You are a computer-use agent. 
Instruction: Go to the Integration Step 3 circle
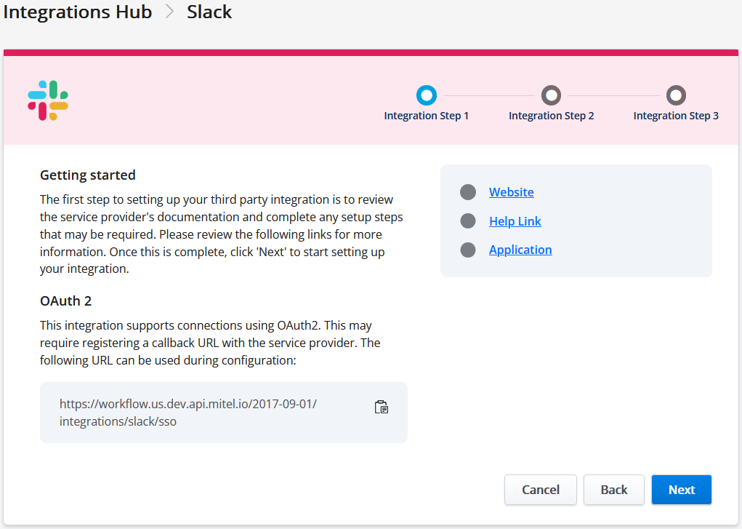point(676,95)
